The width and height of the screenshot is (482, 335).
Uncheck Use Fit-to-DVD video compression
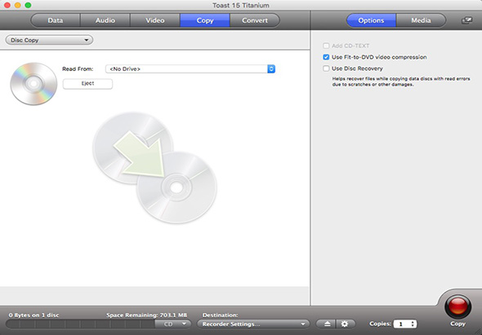click(x=326, y=57)
